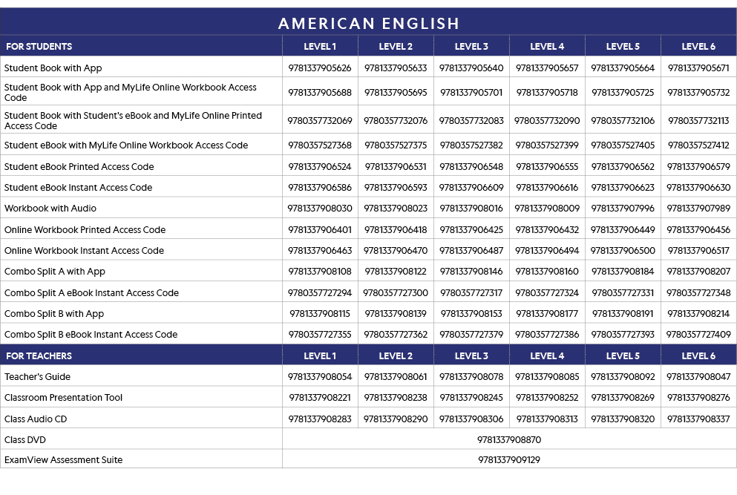Click the Classroom Presentation Tool label
This screenshot has width=737, height=495.
click(64, 398)
